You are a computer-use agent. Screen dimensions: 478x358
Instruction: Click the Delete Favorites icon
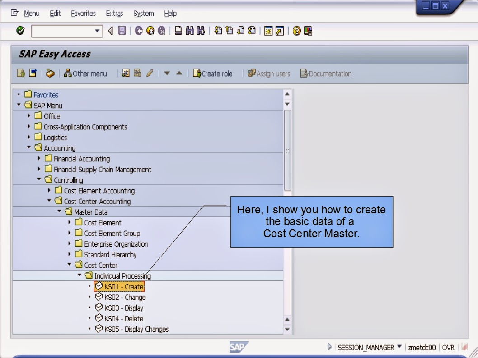pyautogui.click(x=137, y=73)
